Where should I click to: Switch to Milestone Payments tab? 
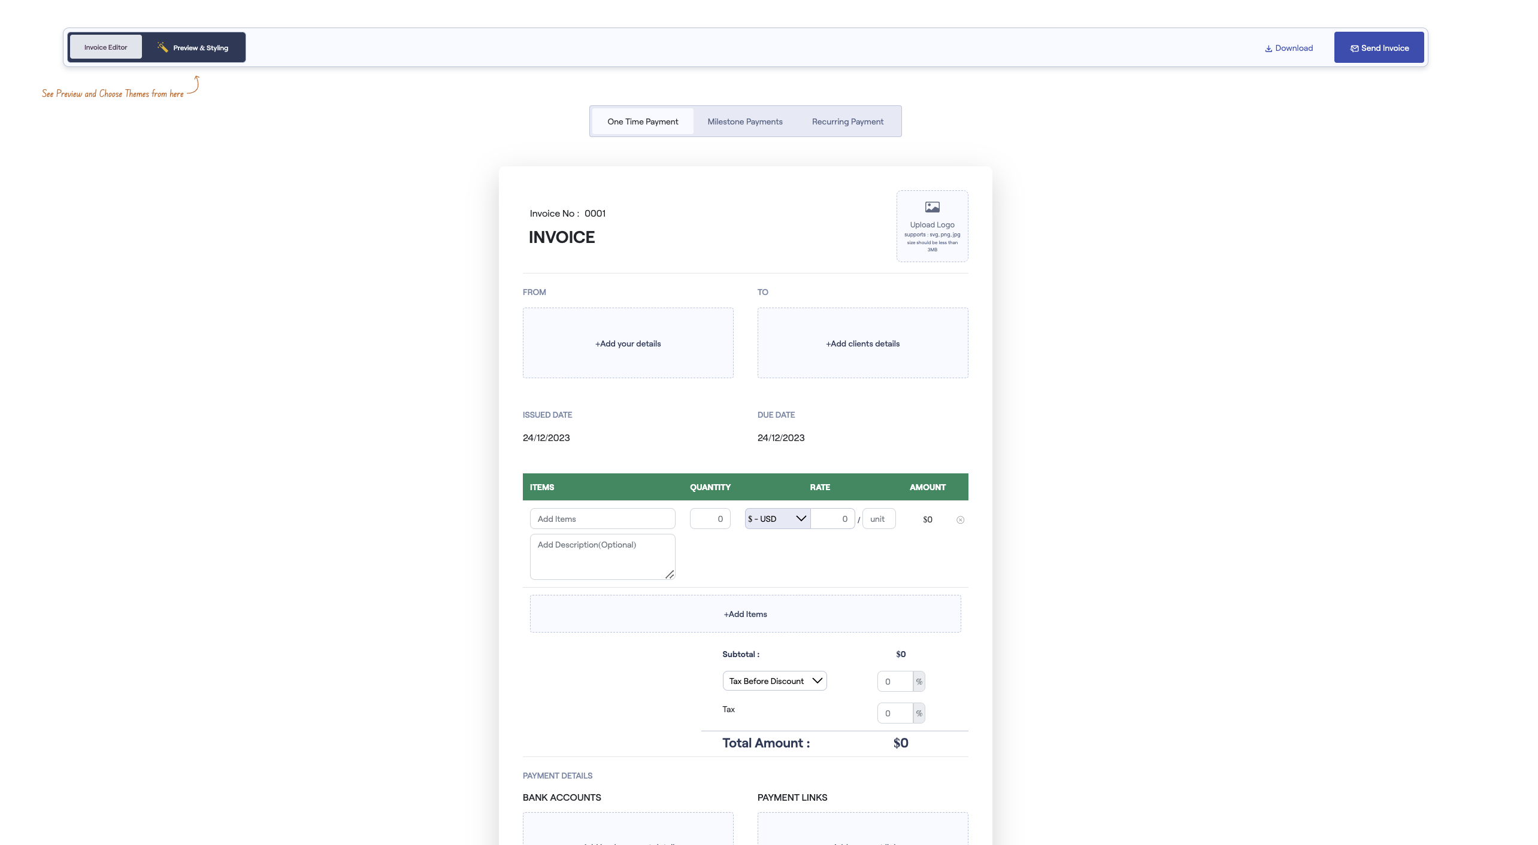coord(744,121)
